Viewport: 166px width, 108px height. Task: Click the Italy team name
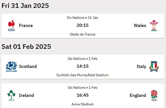pos(141,66)
